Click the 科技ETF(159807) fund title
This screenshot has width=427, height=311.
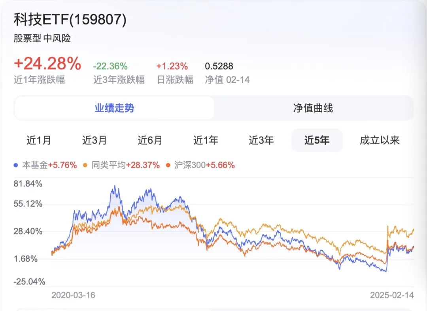point(70,20)
